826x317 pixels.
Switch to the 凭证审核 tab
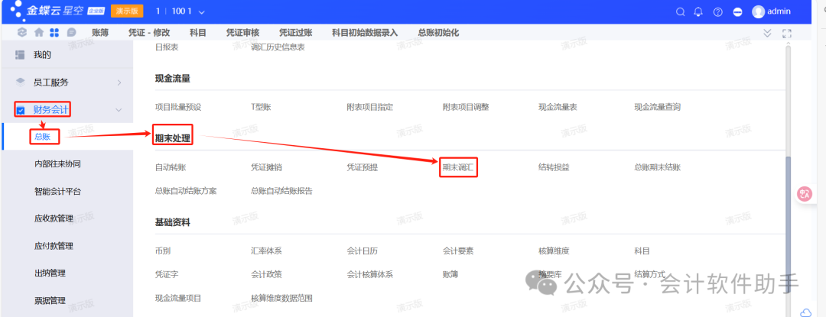[x=243, y=33]
